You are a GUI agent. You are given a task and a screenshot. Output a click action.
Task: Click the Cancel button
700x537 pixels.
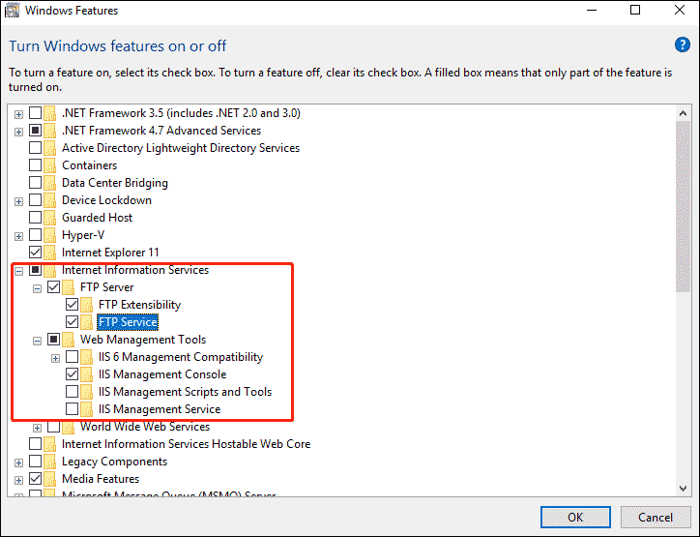(656, 518)
